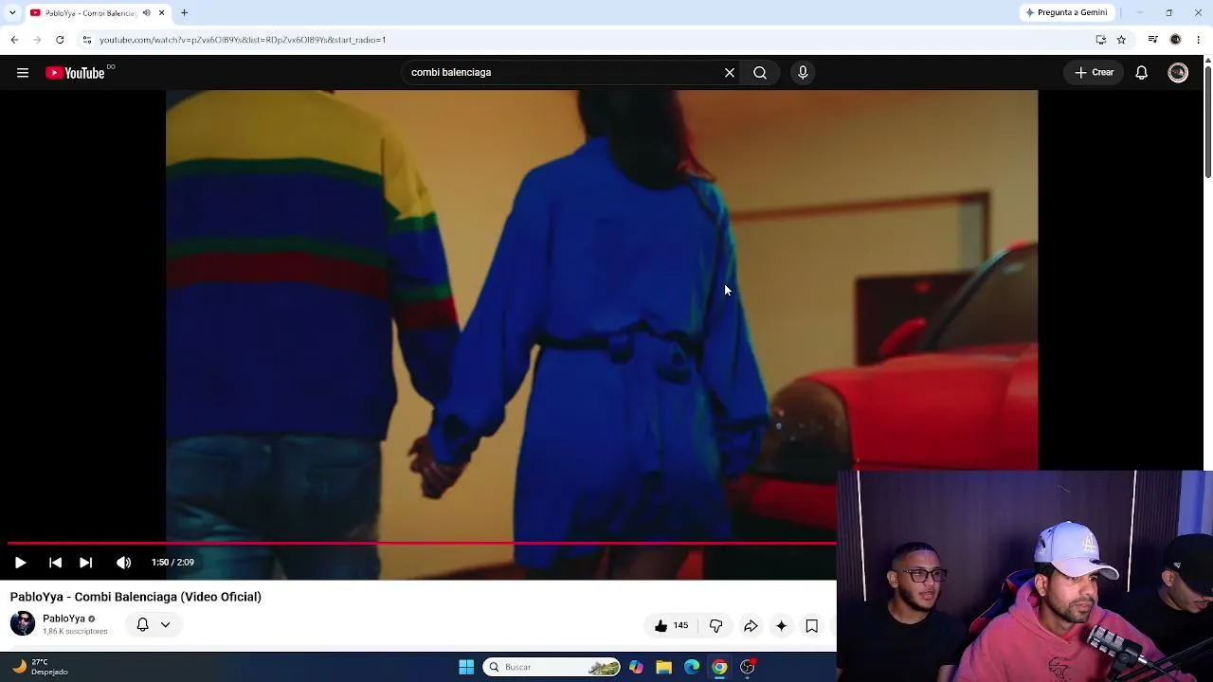Open the YouTube guide hamburger menu

23,73
